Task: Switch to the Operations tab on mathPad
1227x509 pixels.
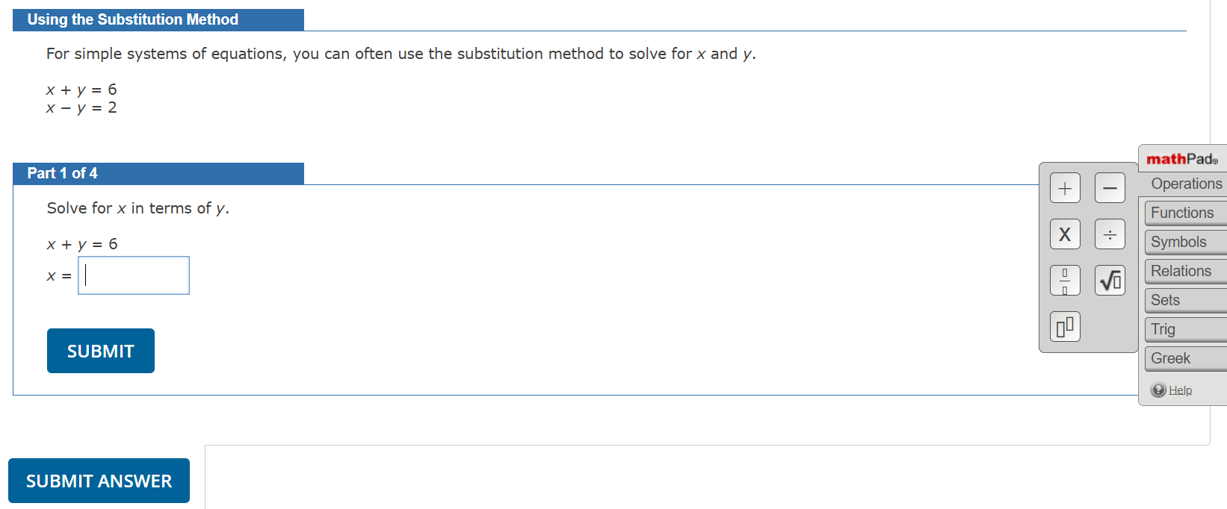Action: (x=1184, y=184)
